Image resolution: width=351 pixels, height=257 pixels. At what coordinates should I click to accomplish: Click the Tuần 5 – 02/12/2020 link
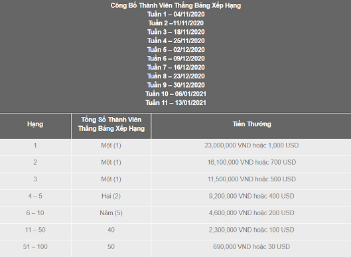[x=176, y=50]
